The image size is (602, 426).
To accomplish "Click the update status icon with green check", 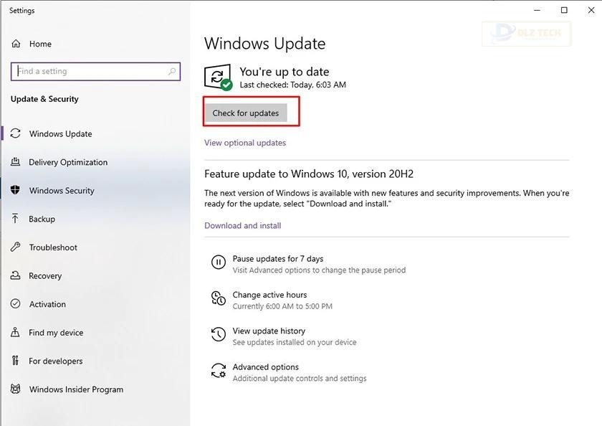I will [x=218, y=77].
